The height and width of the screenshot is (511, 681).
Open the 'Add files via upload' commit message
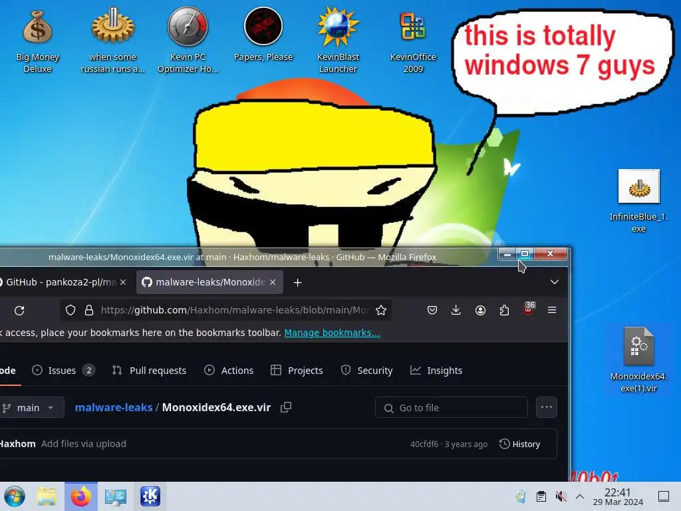click(84, 444)
